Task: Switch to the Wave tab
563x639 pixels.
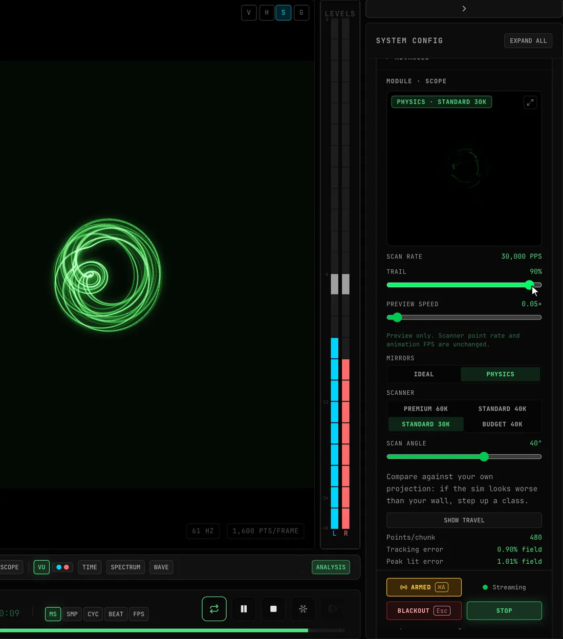Action: coord(161,567)
